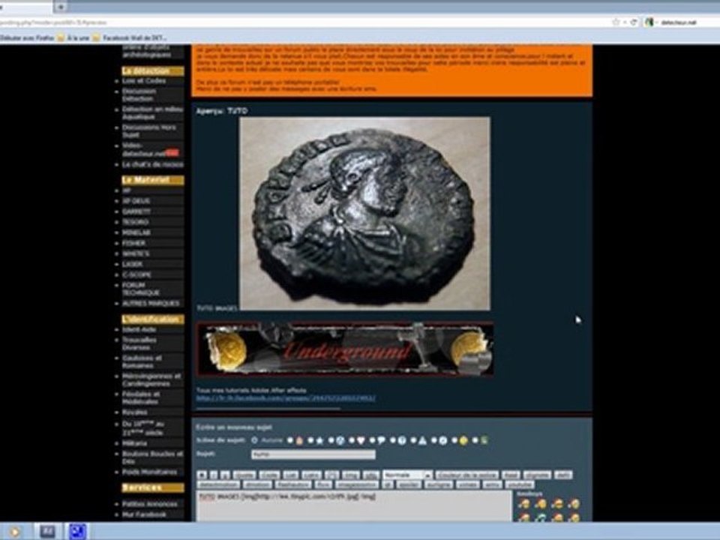The height and width of the screenshot is (540, 720).
Task: Open the 'AUTRES MARQUES' sidebar link
Action: click(x=151, y=304)
